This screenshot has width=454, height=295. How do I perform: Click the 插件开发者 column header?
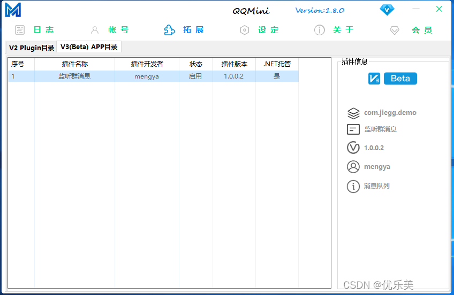tap(147, 64)
